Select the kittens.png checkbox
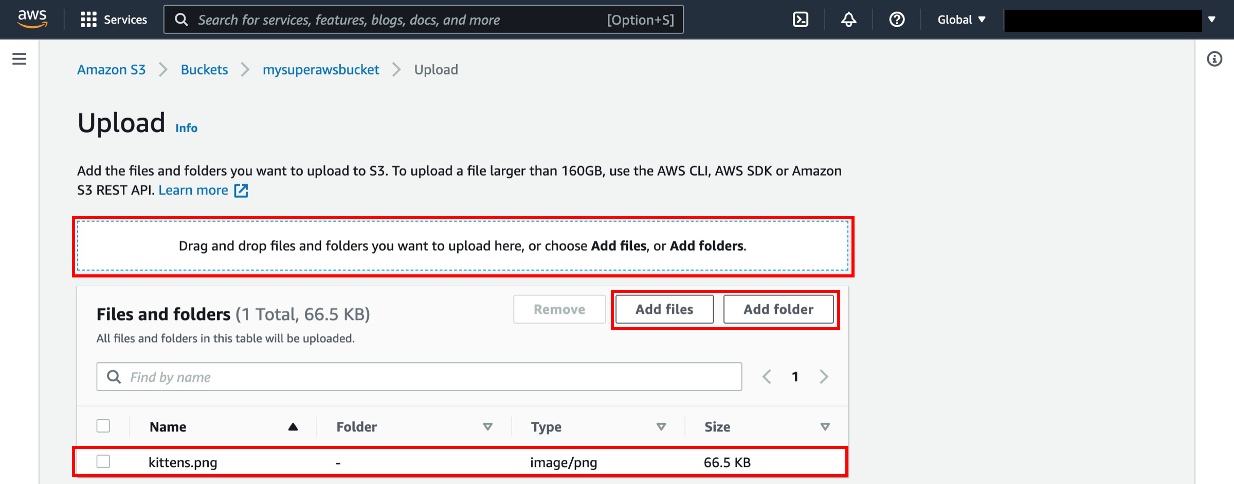1234x484 pixels. tap(103, 461)
